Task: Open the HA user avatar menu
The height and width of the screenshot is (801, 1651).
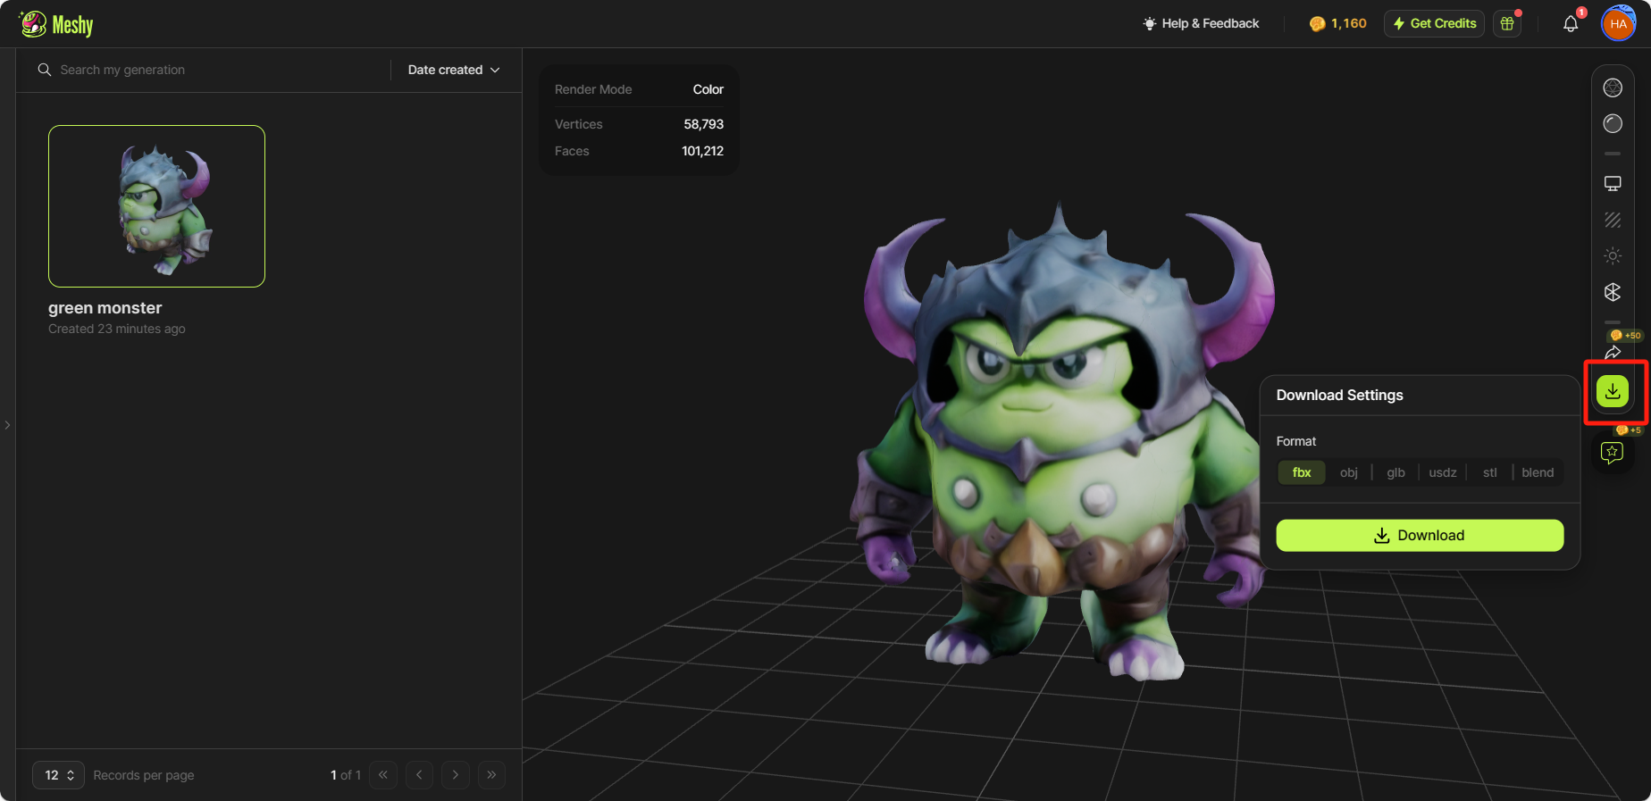Action: [x=1618, y=24]
